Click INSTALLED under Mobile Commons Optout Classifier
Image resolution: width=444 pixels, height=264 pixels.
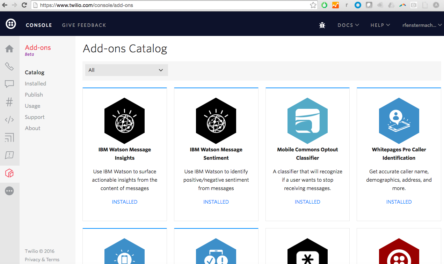pos(307,202)
